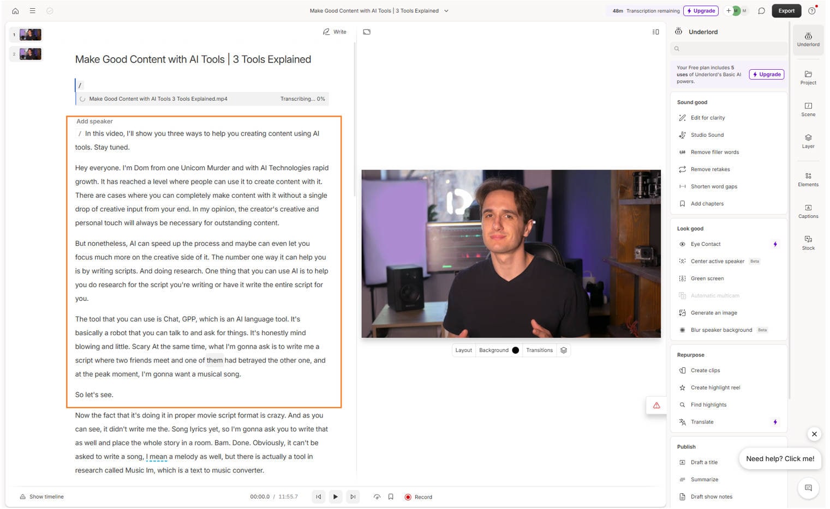Close the Need help popup
This screenshot has width=830, height=509.
click(814, 434)
